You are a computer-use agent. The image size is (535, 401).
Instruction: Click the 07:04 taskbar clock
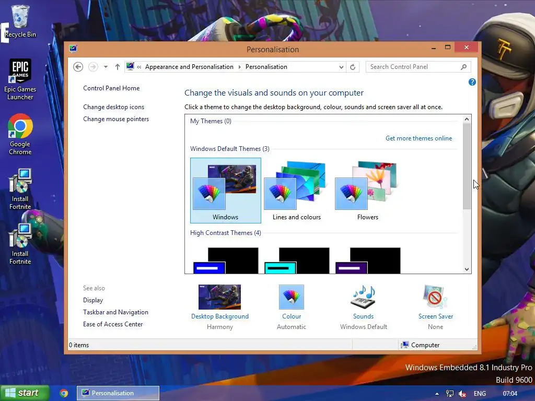click(510, 394)
